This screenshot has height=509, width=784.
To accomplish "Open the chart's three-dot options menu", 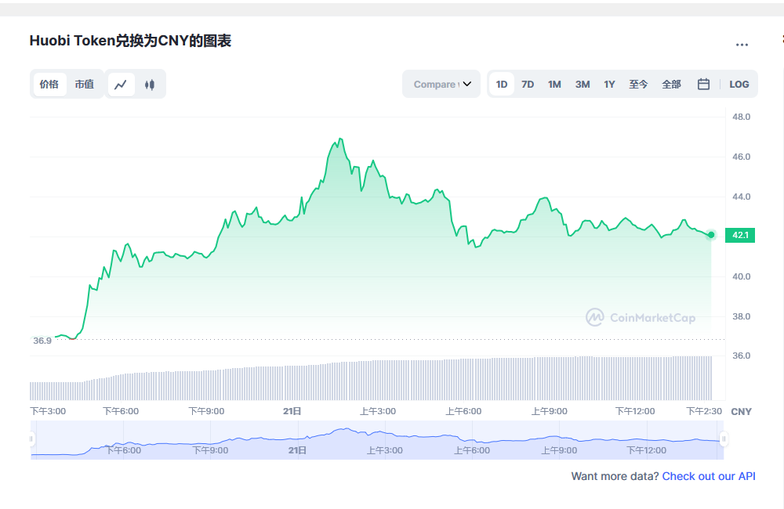I will click(x=742, y=45).
